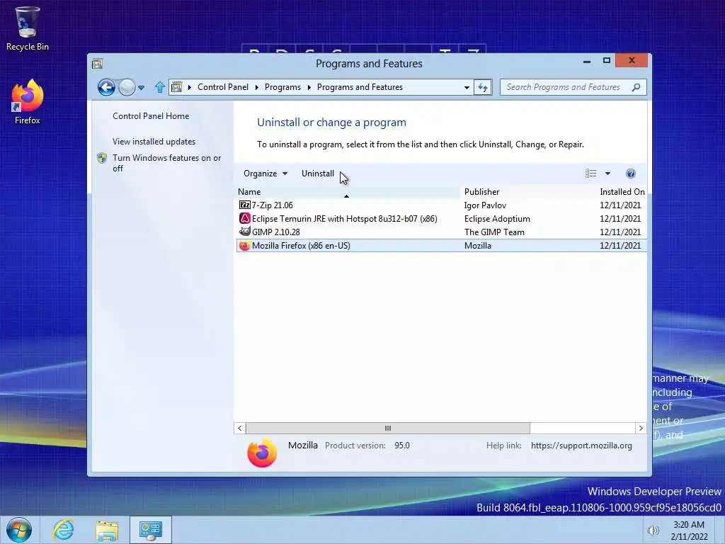Open File Explorer from taskbar
725x544 pixels.
[107, 530]
